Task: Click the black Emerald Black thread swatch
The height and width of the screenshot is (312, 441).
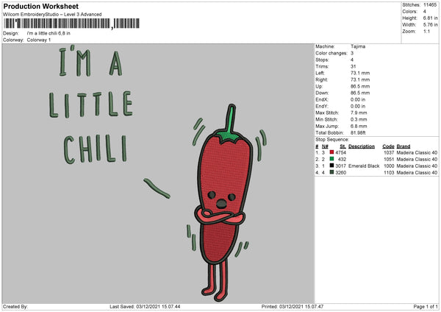Action: point(331,166)
